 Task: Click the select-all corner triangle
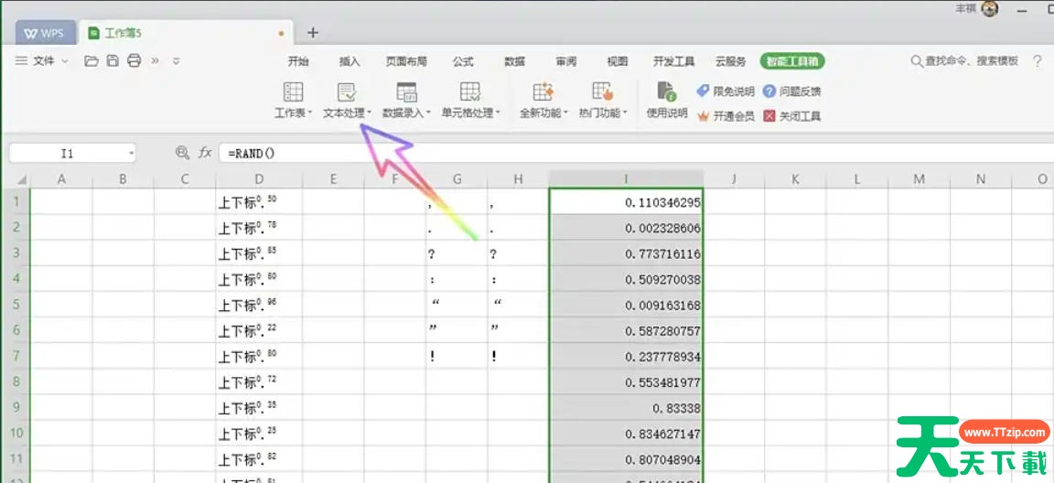pos(22,179)
